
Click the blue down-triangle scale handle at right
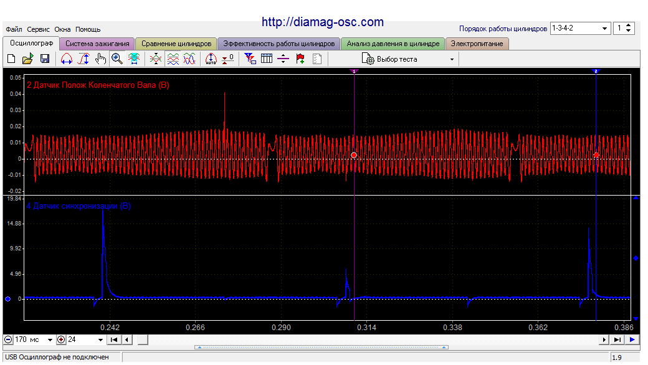click(x=636, y=318)
